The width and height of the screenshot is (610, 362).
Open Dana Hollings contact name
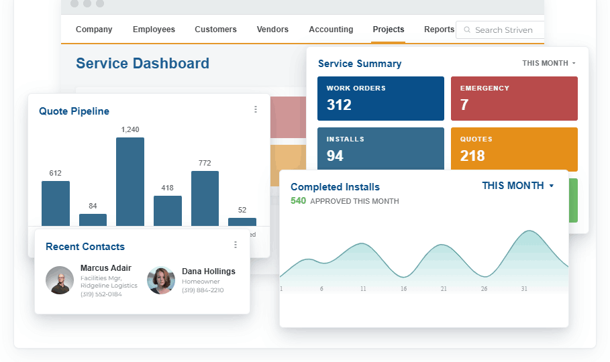[209, 271]
